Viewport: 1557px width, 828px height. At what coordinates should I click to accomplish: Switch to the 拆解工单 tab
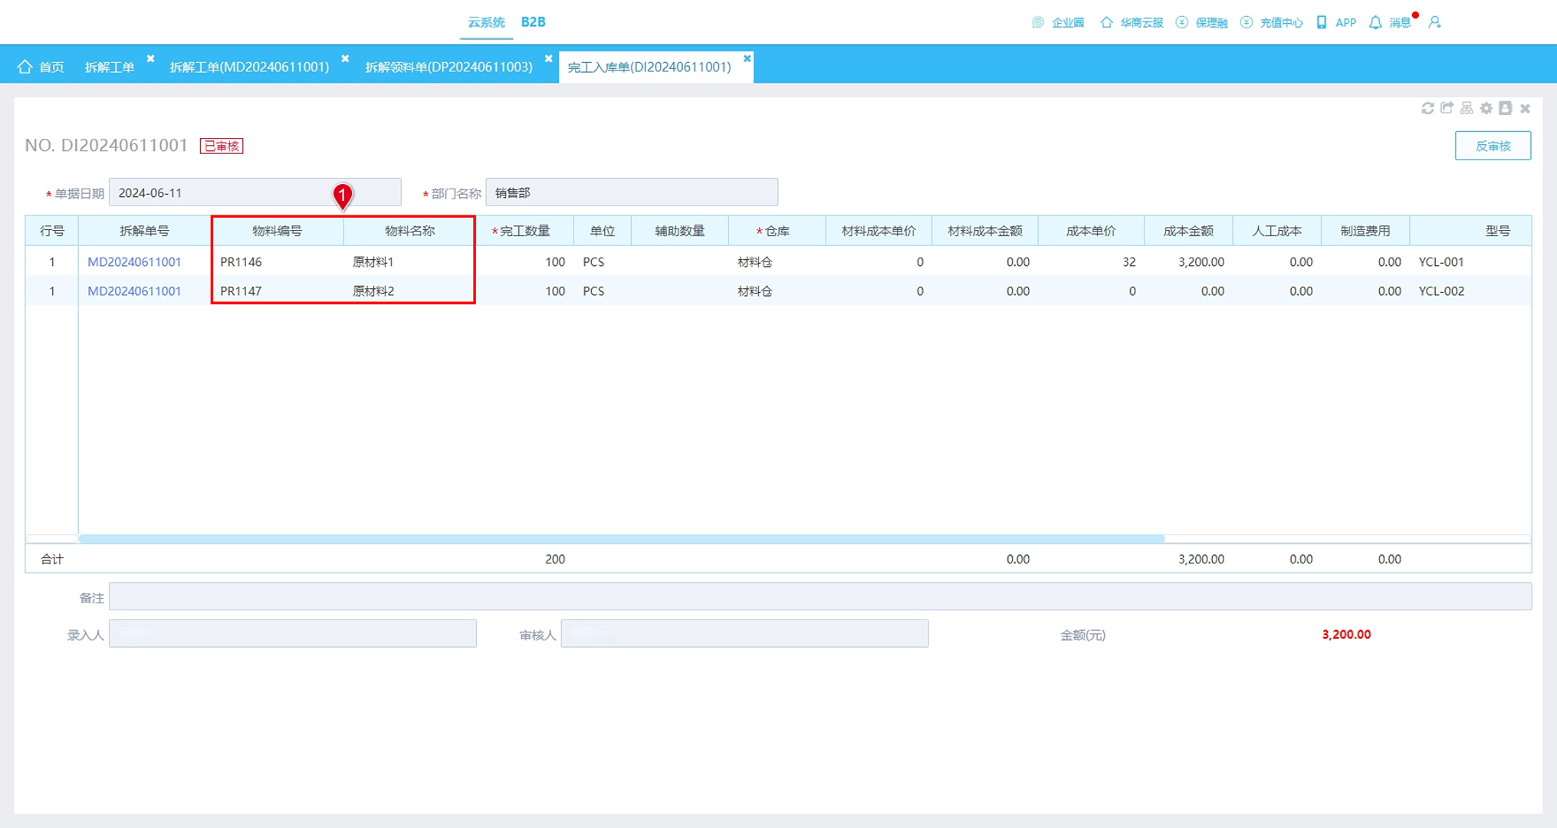click(x=110, y=67)
